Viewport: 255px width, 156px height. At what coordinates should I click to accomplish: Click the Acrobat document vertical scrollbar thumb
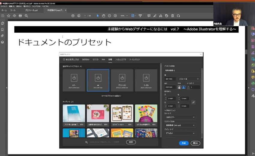[246, 52]
